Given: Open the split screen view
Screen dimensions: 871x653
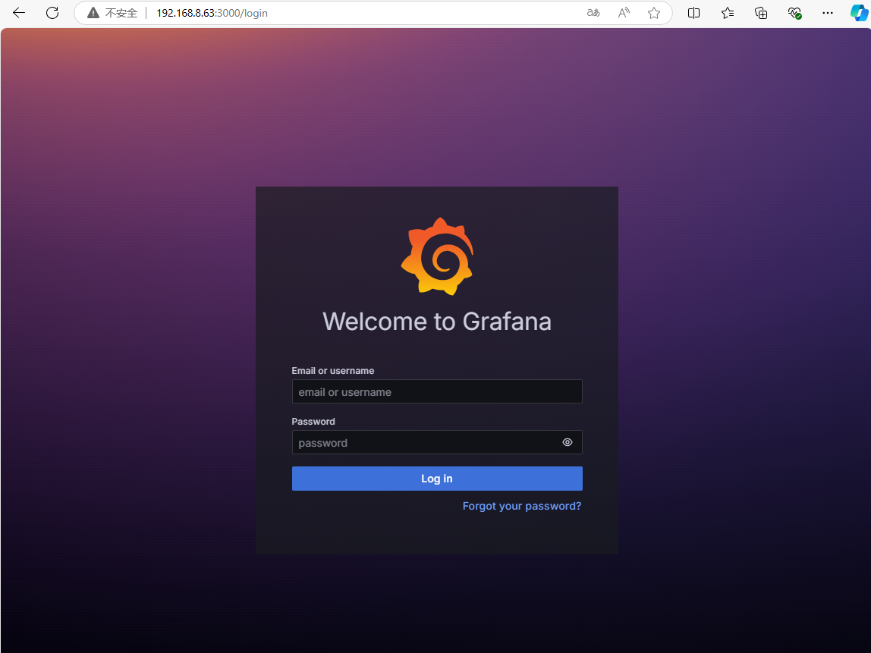Looking at the screenshot, I should pyautogui.click(x=693, y=13).
